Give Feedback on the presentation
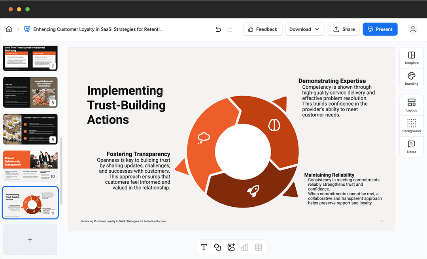The image size is (427, 259). pyautogui.click(x=262, y=29)
